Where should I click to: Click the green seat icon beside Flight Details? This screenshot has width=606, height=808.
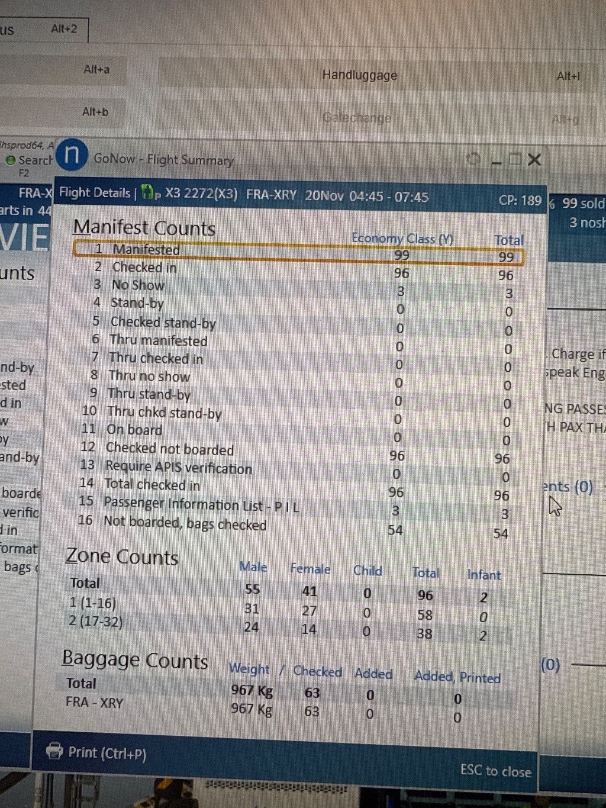[148, 193]
